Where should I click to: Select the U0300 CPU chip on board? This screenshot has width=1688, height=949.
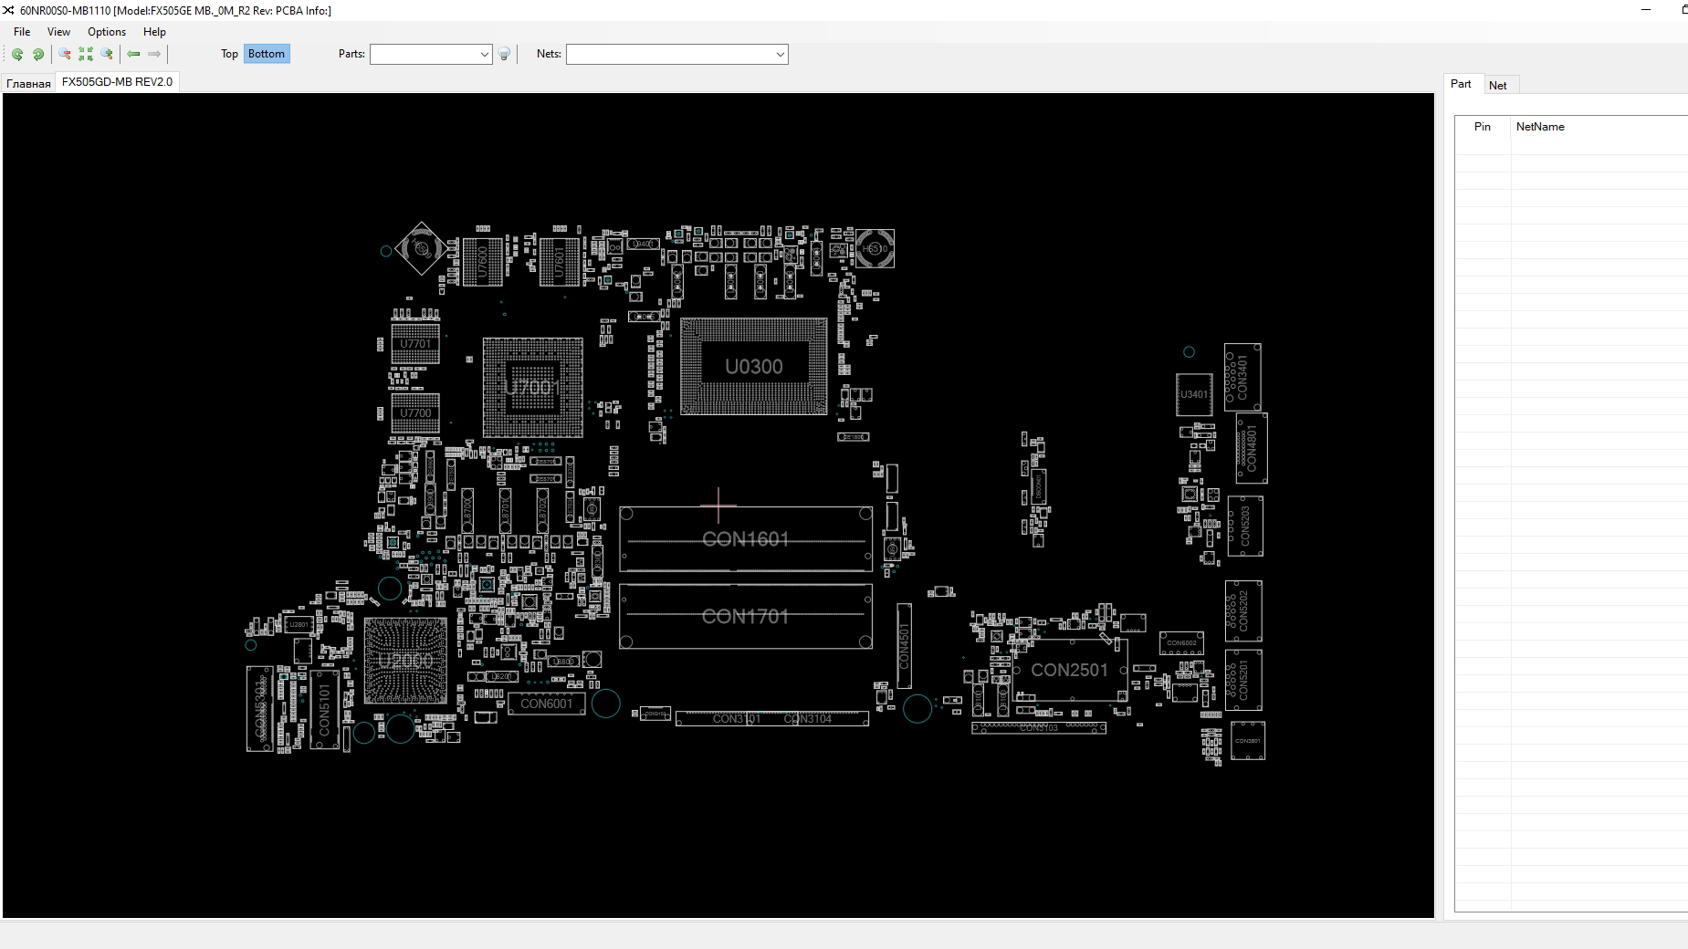click(x=754, y=367)
